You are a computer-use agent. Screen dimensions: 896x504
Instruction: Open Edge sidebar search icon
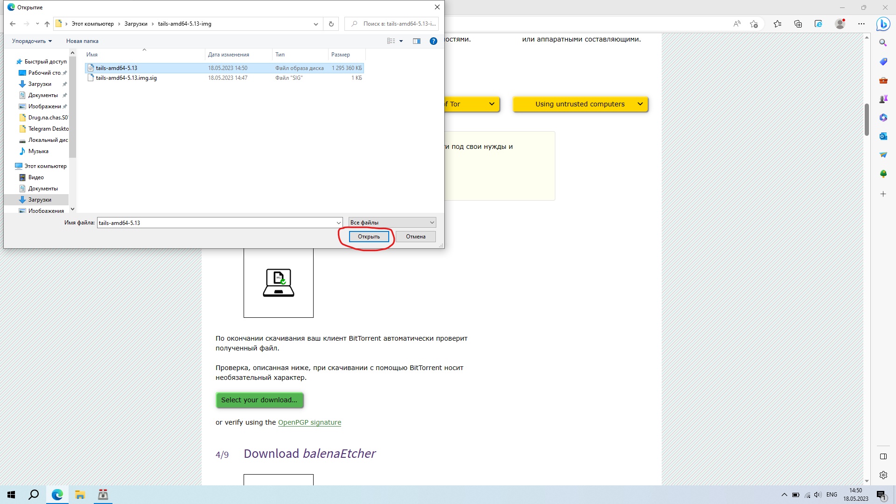(x=883, y=43)
